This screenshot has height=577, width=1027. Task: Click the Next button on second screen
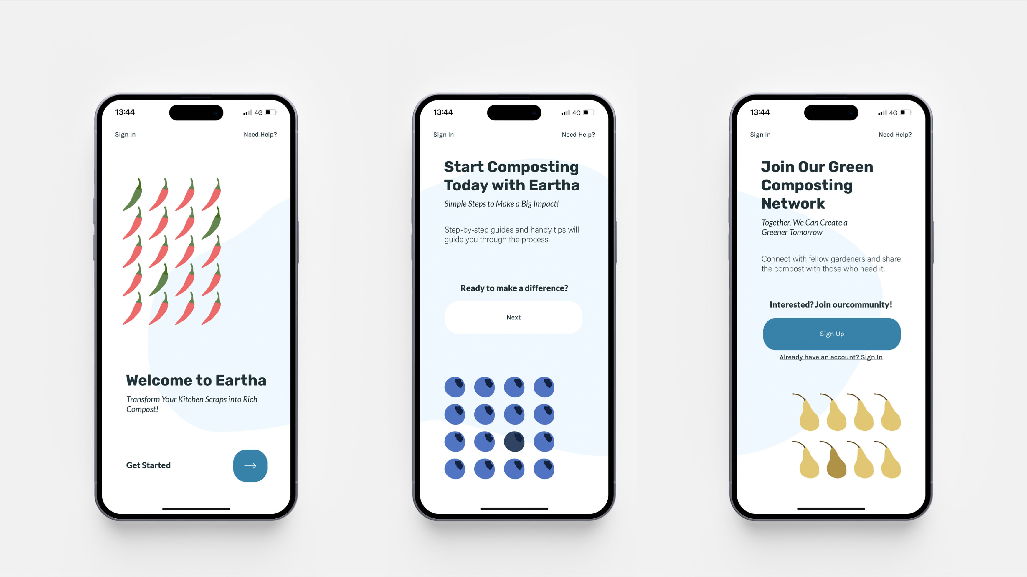pos(513,317)
